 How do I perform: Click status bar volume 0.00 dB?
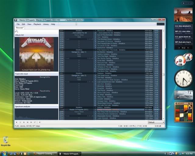point(158,126)
